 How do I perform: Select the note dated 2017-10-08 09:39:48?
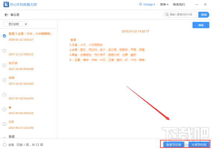pyautogui.click(x=4, y=65)
